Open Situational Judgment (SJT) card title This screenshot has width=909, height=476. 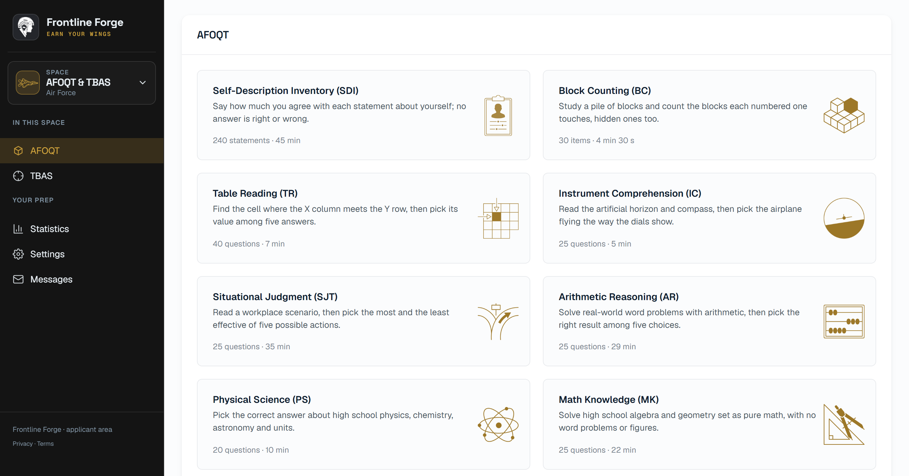[x=275, y=297]
